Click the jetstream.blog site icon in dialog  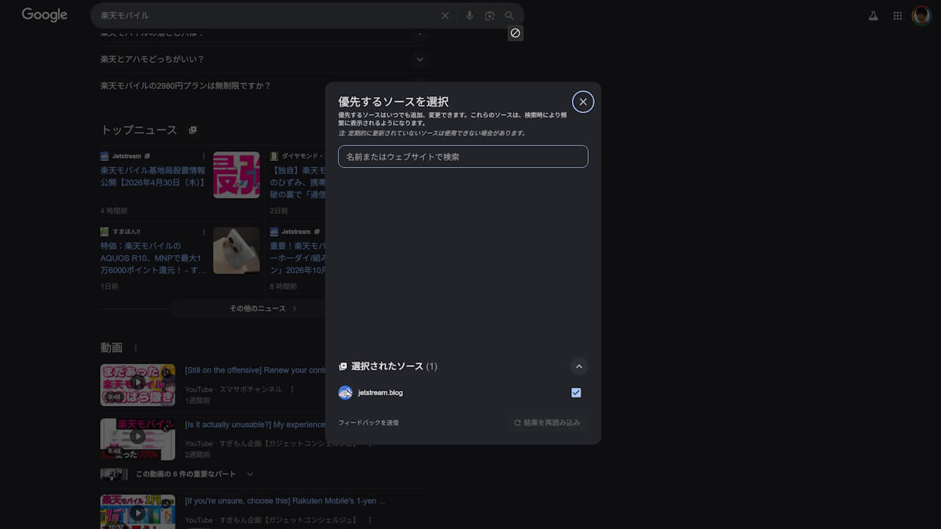pos(346,392)
